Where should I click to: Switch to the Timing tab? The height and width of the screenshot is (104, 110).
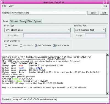tap(23, 21)
